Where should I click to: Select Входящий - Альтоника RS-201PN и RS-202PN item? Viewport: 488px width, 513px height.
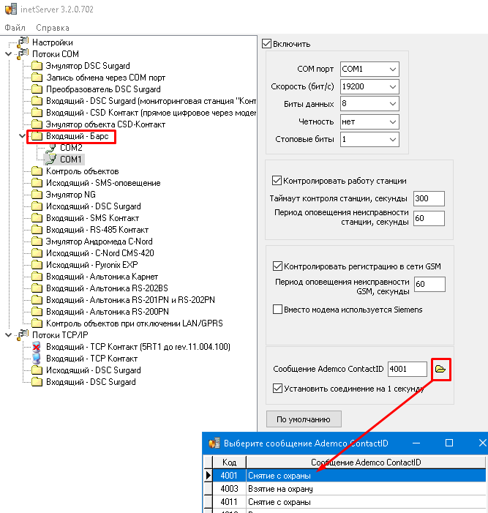(x=130, y=300)
